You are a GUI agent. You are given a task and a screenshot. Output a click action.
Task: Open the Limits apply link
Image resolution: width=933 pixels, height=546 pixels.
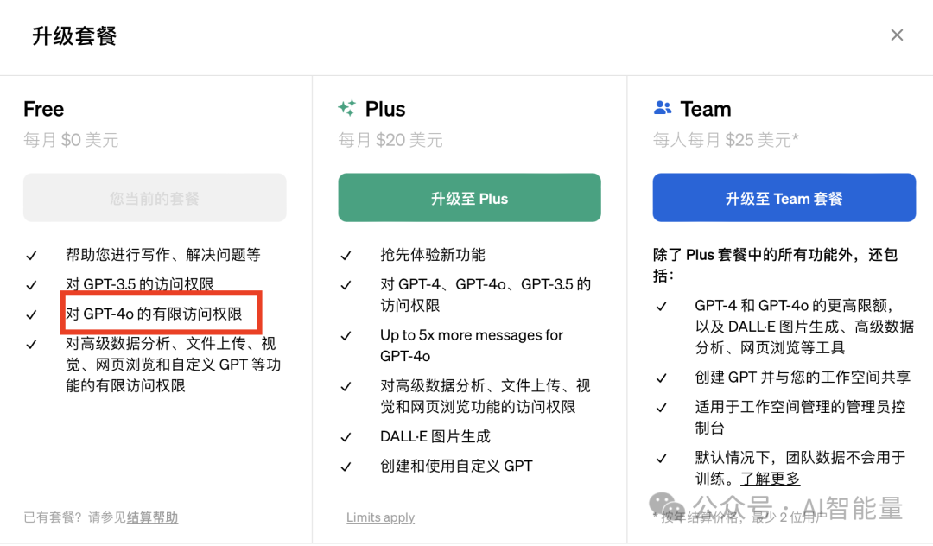pyautogui.click(x=380, y=517)
